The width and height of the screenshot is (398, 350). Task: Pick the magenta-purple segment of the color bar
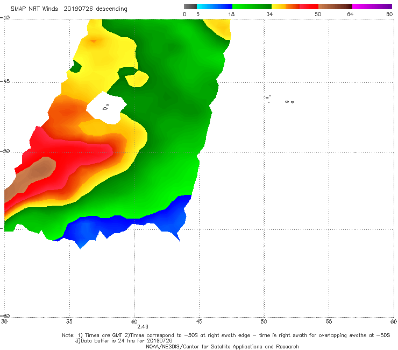372,6
